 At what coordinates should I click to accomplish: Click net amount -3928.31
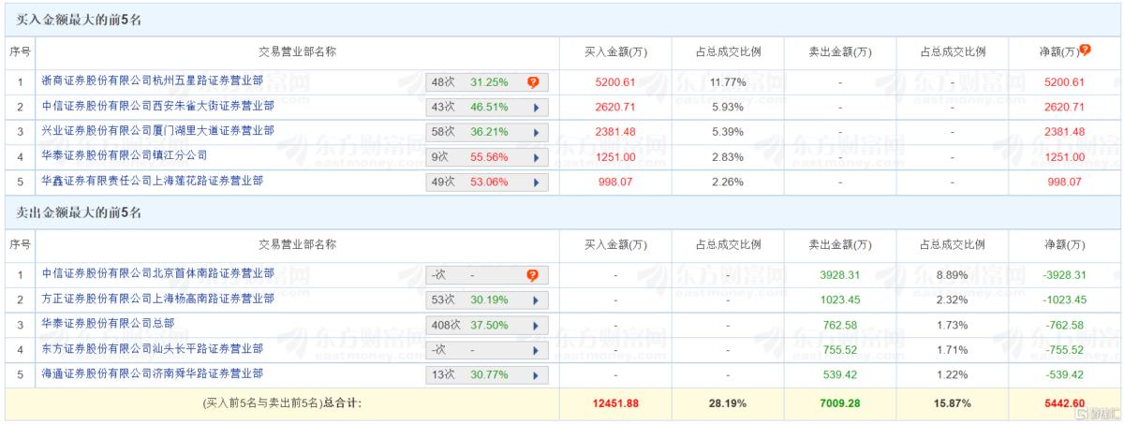(1065, 275)
